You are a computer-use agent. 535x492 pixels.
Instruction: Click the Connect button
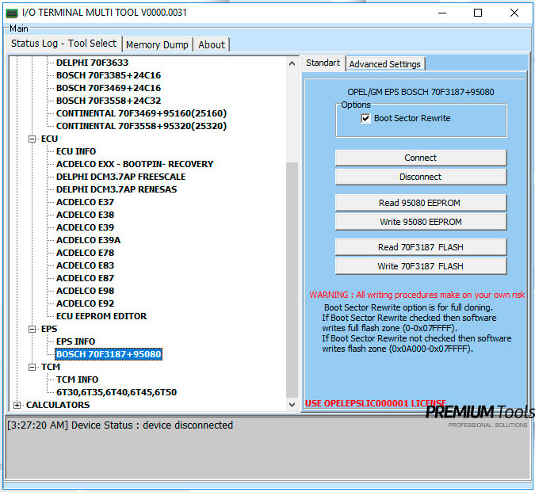[421, 158]
